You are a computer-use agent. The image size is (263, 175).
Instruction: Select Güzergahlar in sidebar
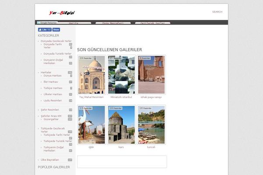(x=51, y=119)
